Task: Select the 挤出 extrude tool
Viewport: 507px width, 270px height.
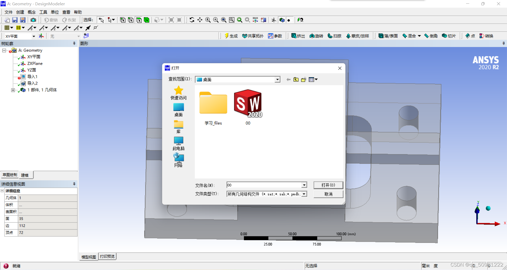Action: coord(298,36)
